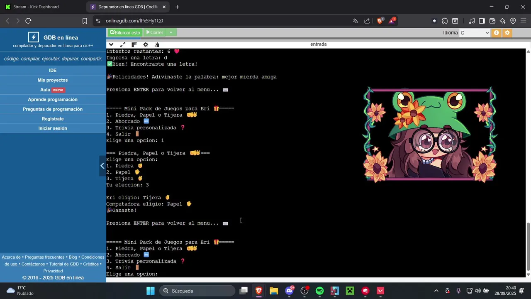This screenshot has width=531, height=299.
Task: Collapse the console with the chevron icon
Action: (x=111, y=44)
